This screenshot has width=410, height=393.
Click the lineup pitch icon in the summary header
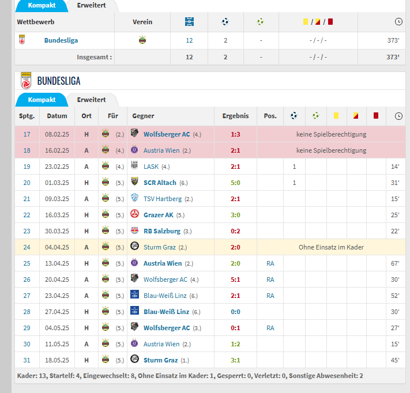pyautogui.click(x=189, y=22)
